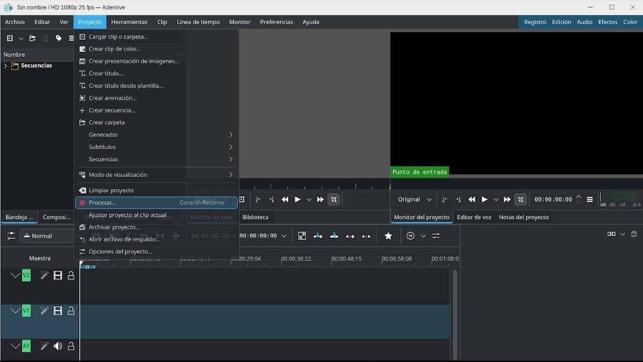Open the Original resolution dropdown
The image size is (643, 362).
coord(415,200)
